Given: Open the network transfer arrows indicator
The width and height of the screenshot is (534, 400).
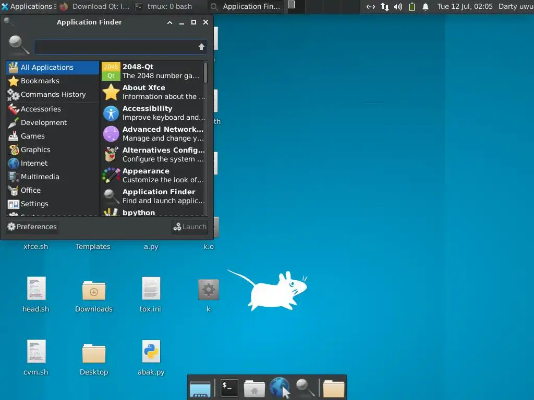Looking at the screenshot, I should pyautogui.click(x=384, y=7).
